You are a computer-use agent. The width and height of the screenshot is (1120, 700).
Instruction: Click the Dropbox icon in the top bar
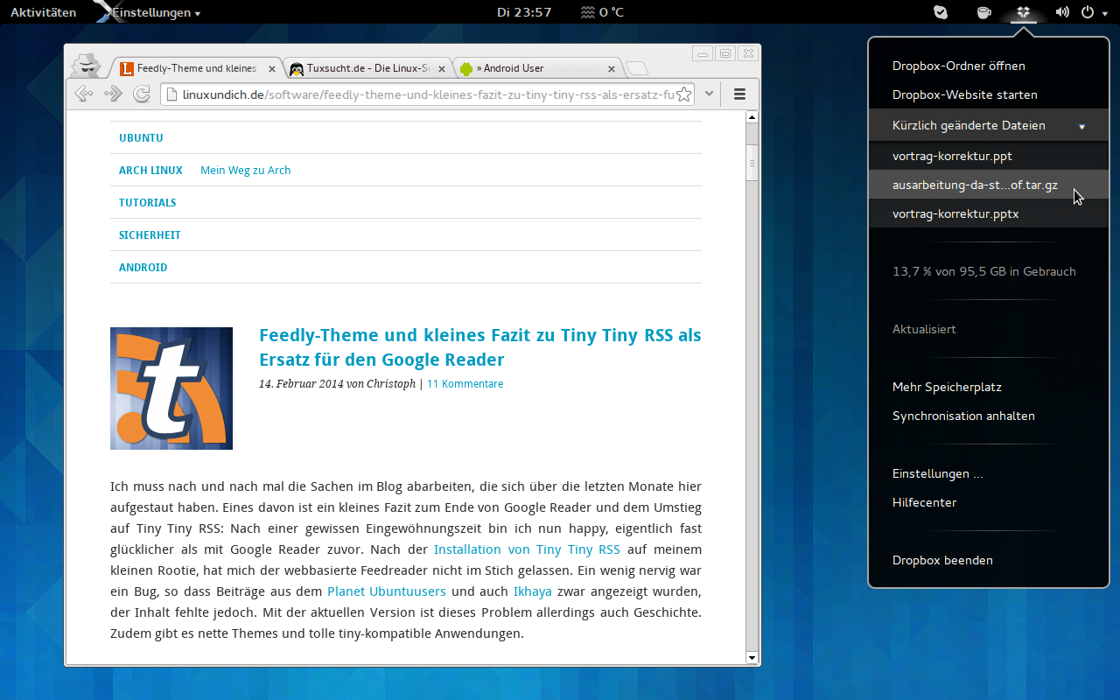coord(1023,12)
